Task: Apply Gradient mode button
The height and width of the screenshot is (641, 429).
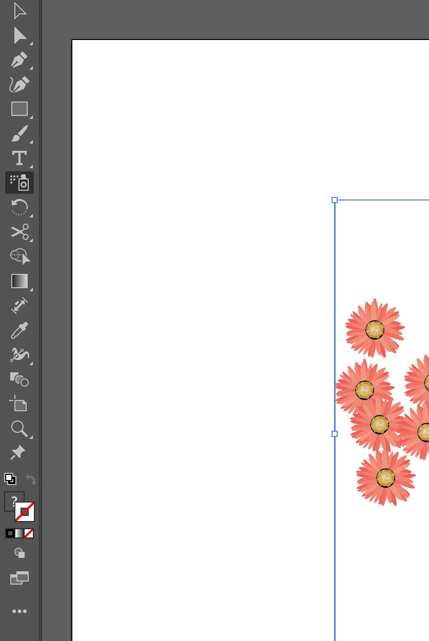Action: click(19, 533)
